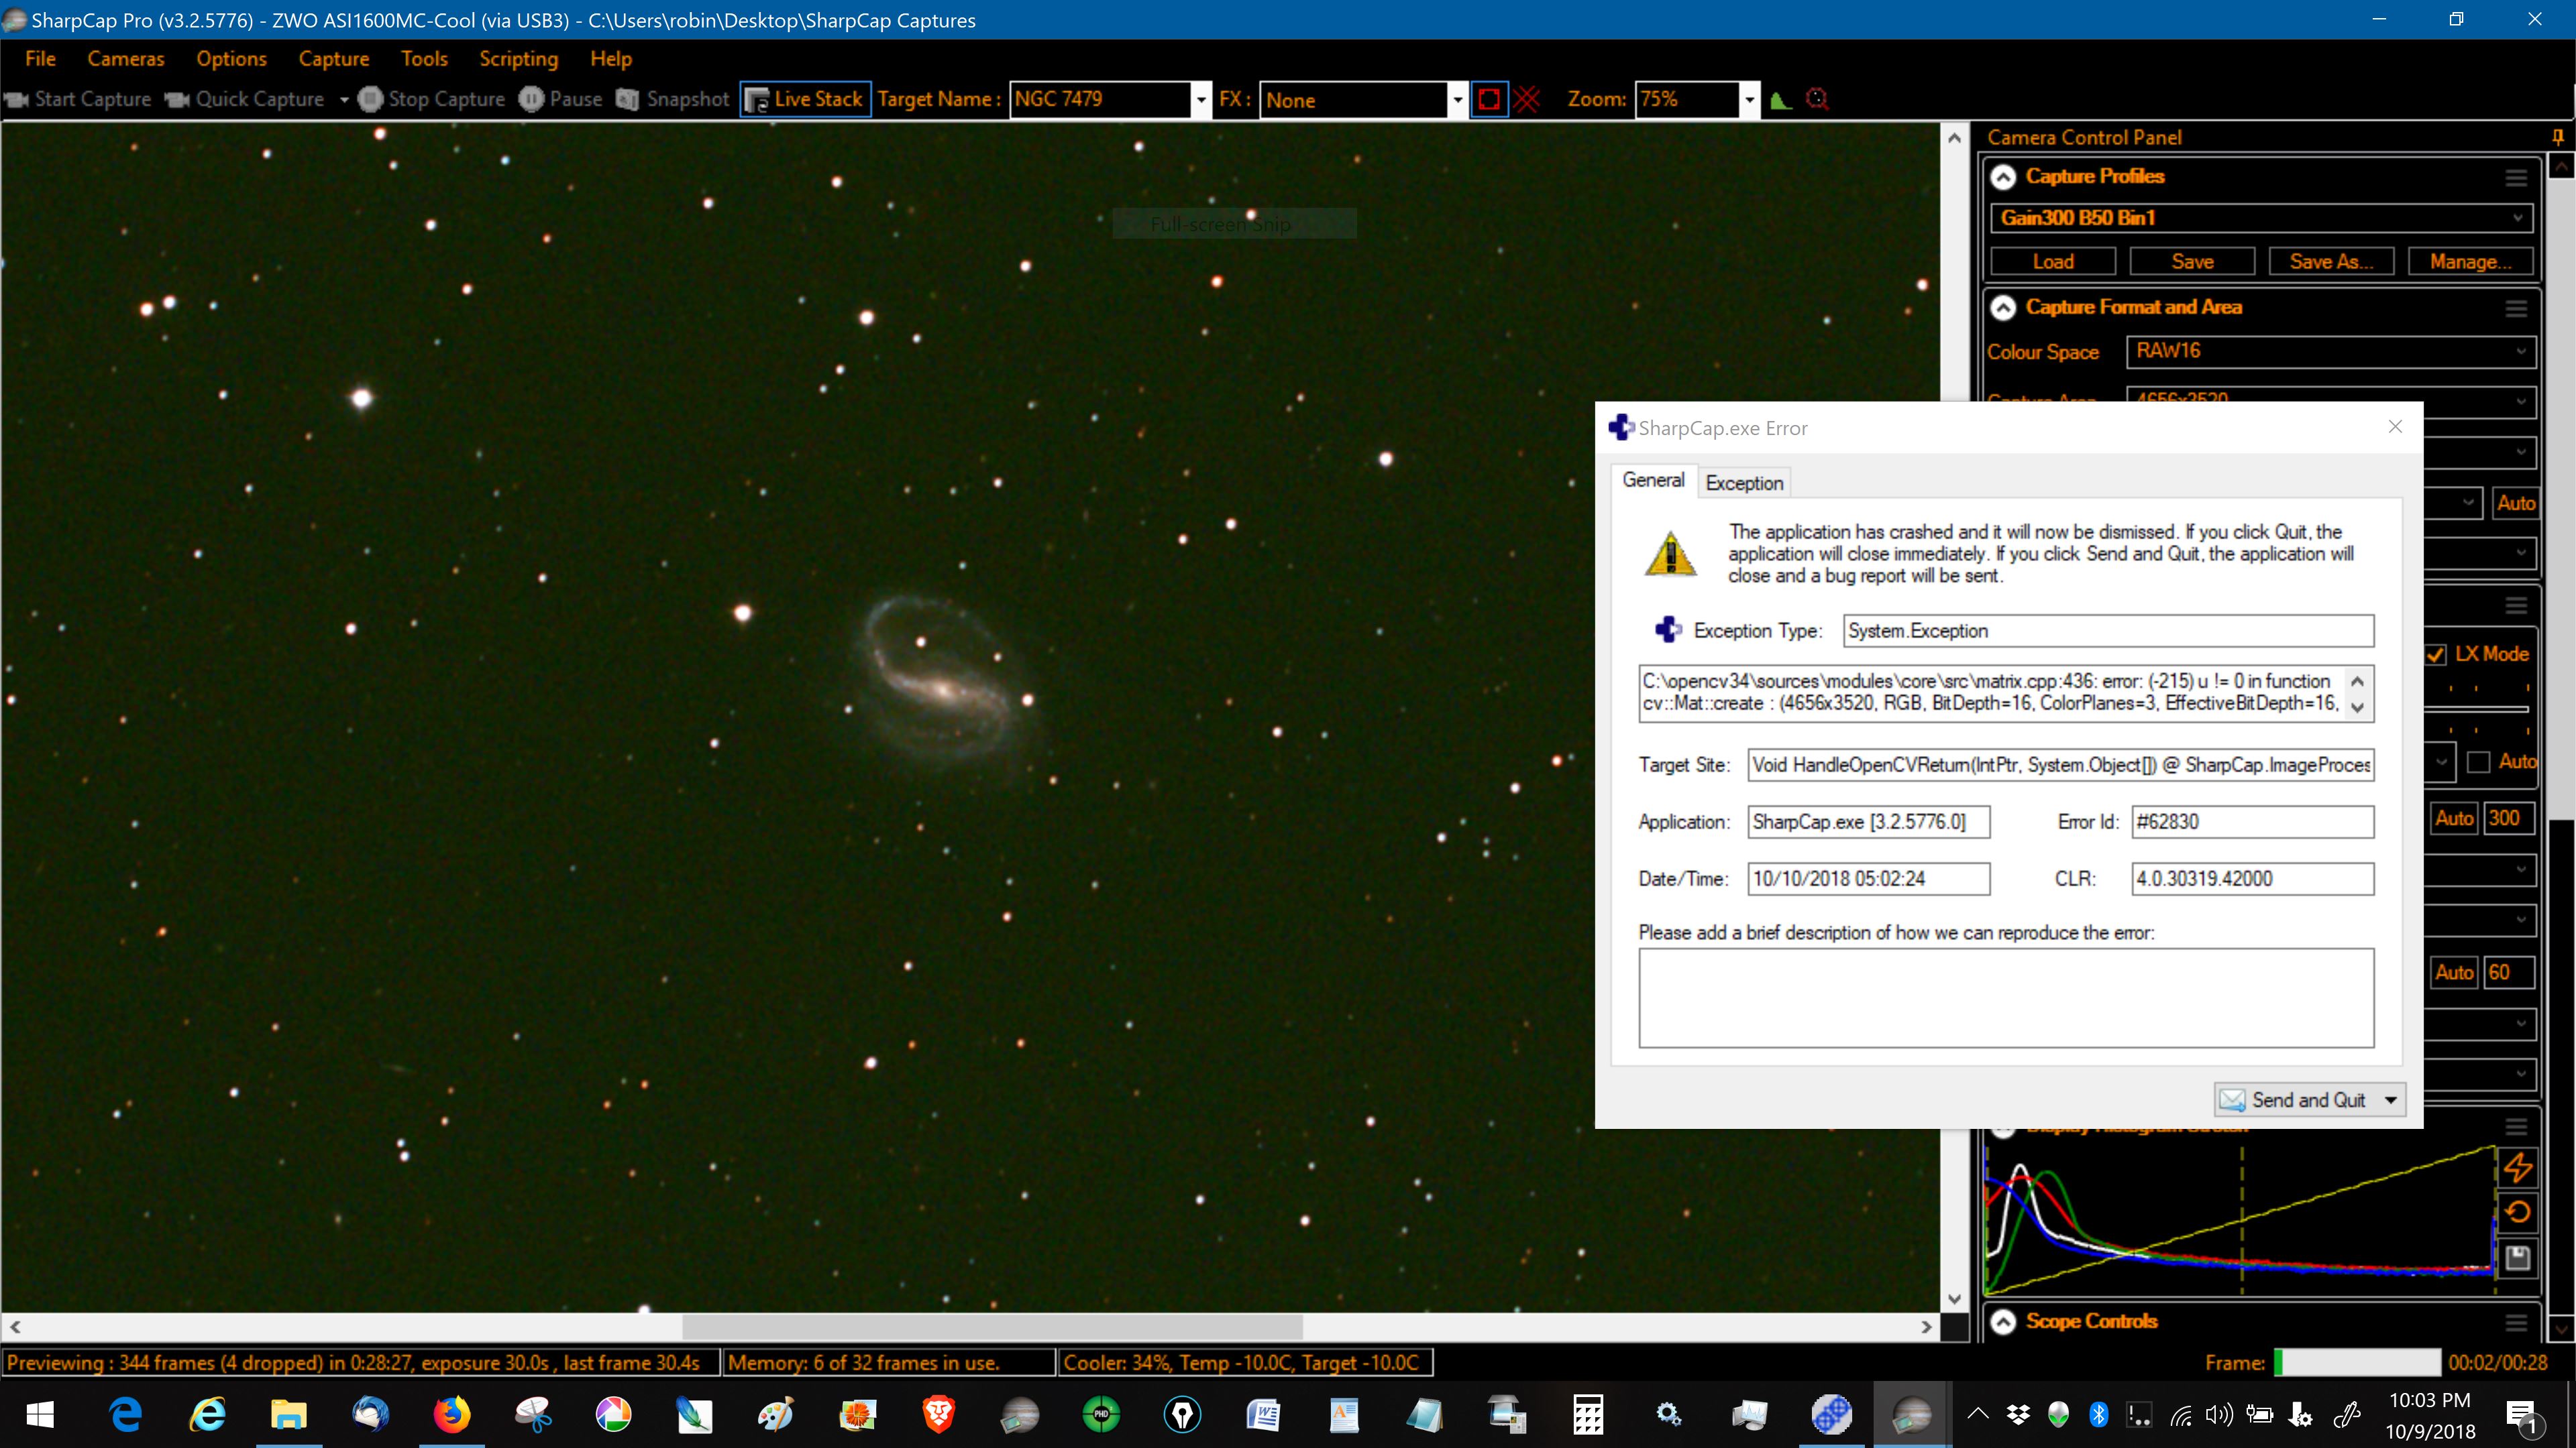Select the General tab in error dialog
2576x1448 pixels.
pos(1653,481)
